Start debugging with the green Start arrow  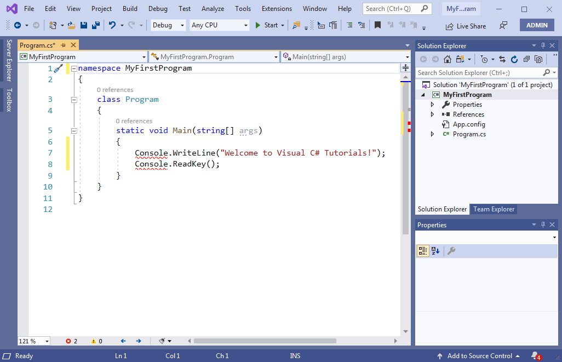click(x=257, y=25)
